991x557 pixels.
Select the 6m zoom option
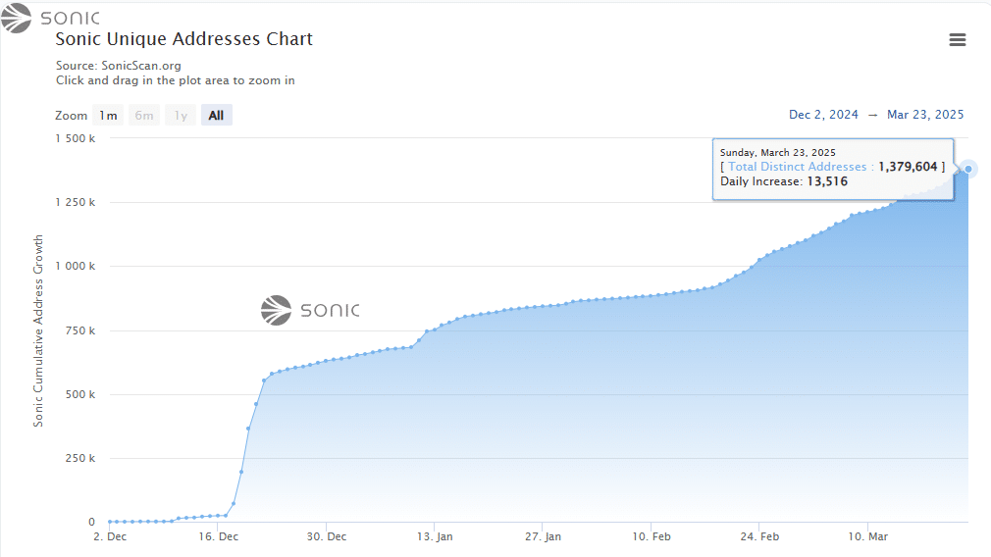click(144, 116)
